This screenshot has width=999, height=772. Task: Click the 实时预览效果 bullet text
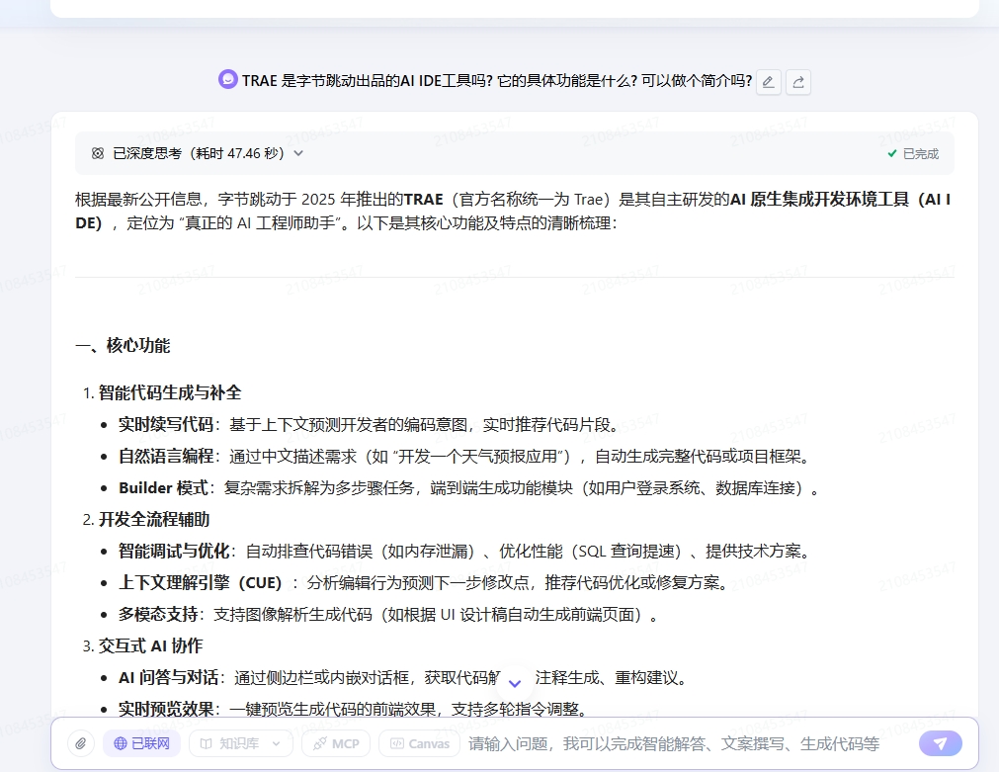(x=166, y=709)
